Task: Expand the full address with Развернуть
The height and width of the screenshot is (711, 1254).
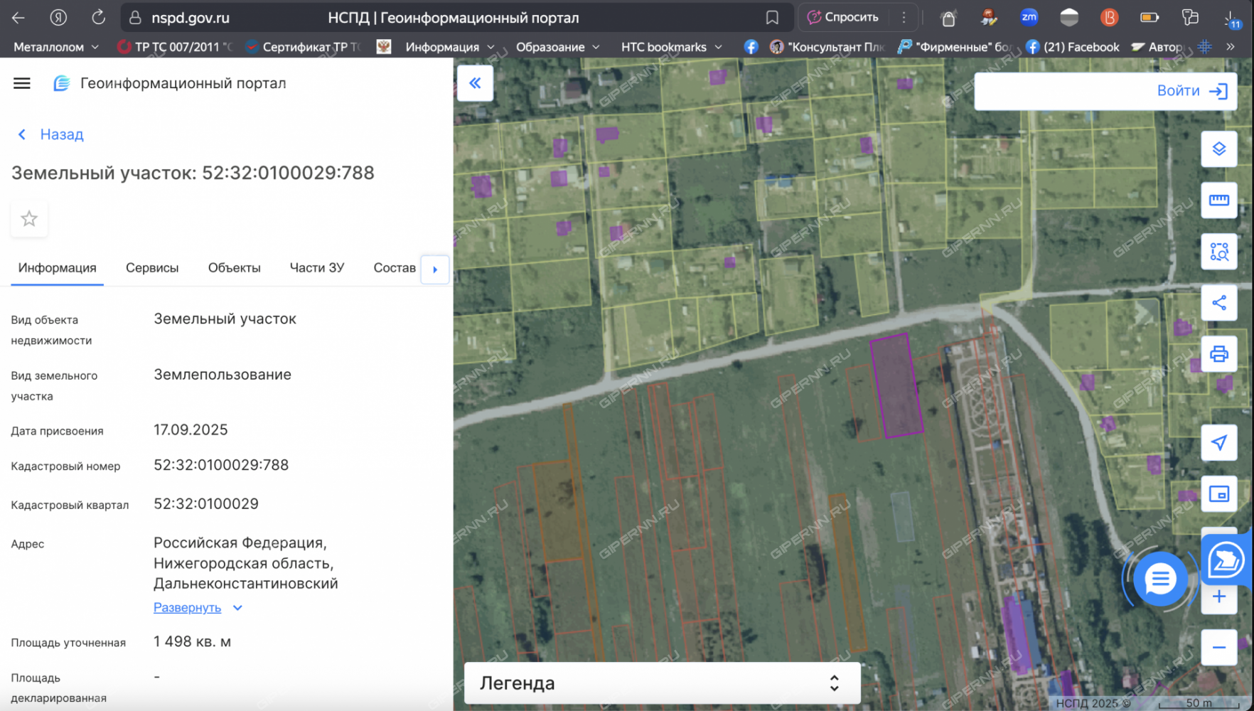Action: [x=188, y=608]
